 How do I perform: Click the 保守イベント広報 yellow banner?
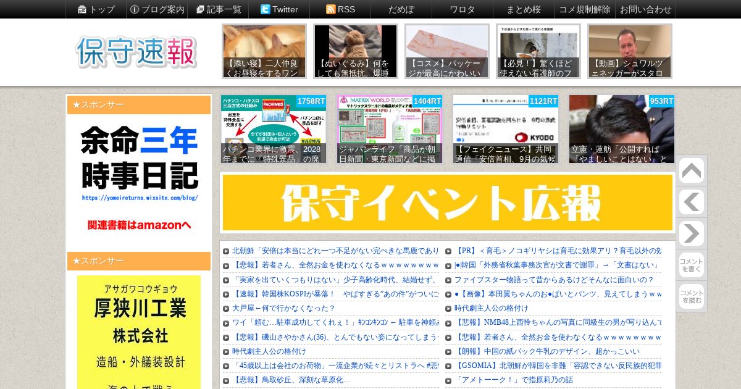click(x=448, y=203)
